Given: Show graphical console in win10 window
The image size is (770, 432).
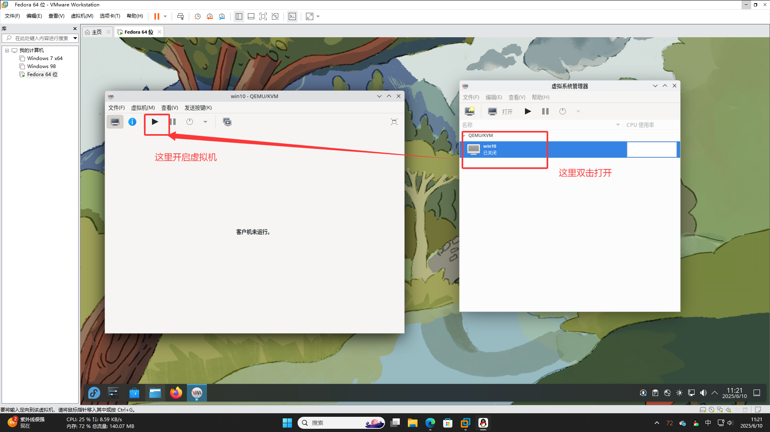Looking at the screenshot, I should 115,122.
